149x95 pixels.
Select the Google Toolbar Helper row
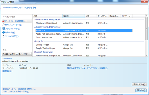tap(84, 48)
